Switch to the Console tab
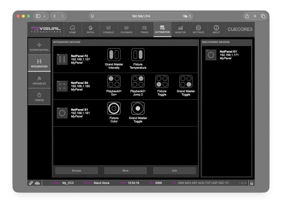Image resolution: width=282 pixels, height=211 pixels. click(x=108, y=29)
